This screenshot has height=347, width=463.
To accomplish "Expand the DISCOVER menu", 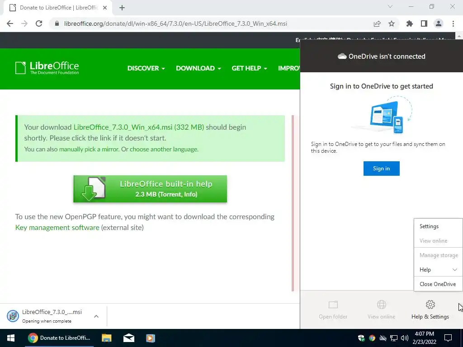I will (x=146, y=68).
